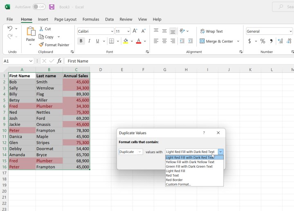Click the Format Painter brush icon
The height and width of the screenshot is (211, 294).
41,45
